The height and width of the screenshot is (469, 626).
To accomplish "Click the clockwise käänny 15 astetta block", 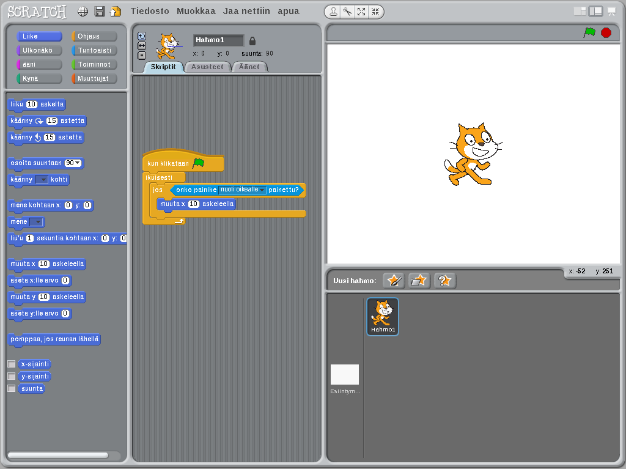I will (47, 121).
